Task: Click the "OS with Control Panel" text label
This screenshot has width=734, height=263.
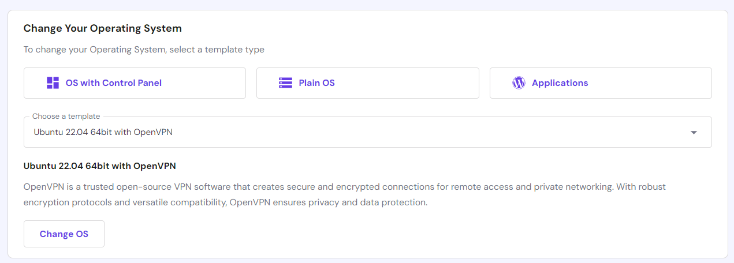Action: click(113, 83)
